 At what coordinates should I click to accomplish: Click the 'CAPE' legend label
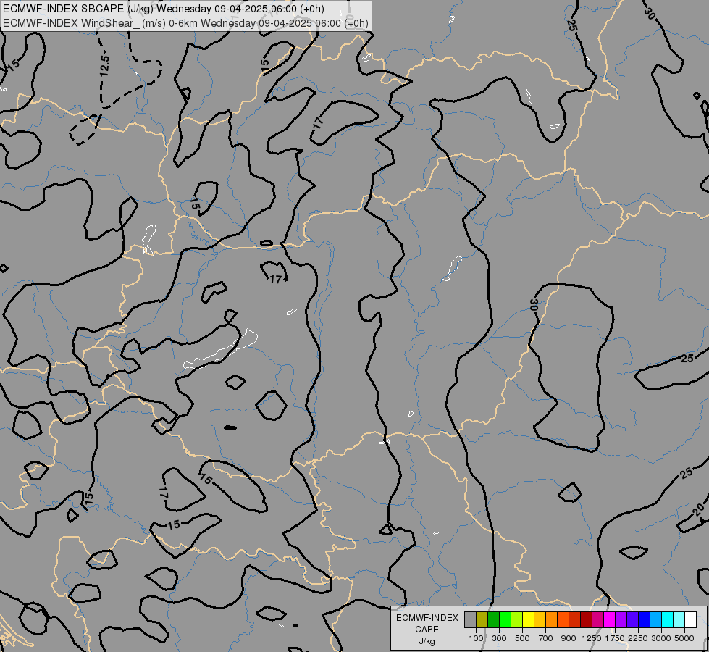point(427,630)
